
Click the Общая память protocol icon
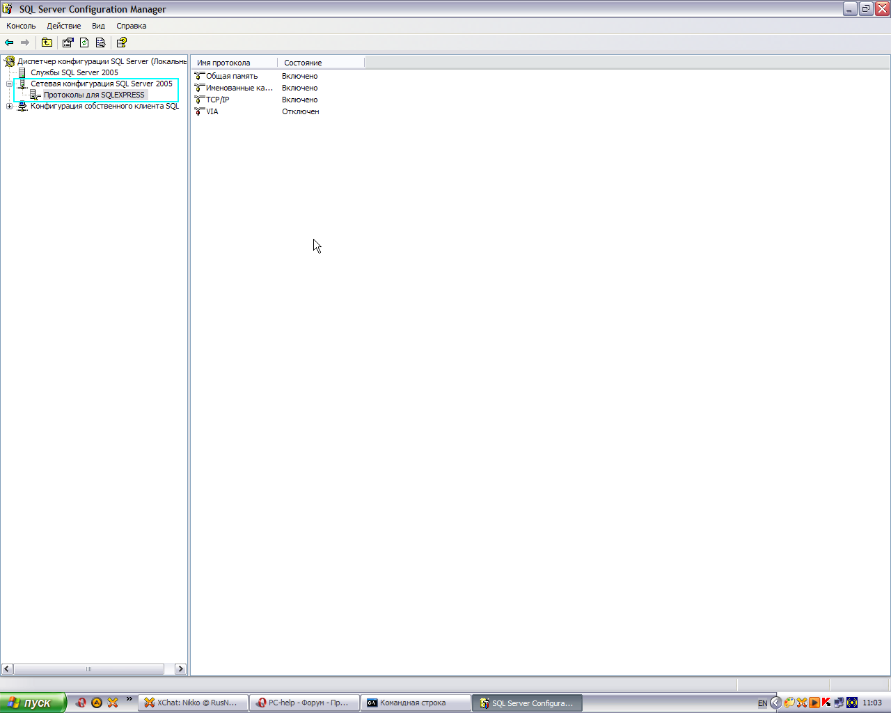click(x=200, y=76)
